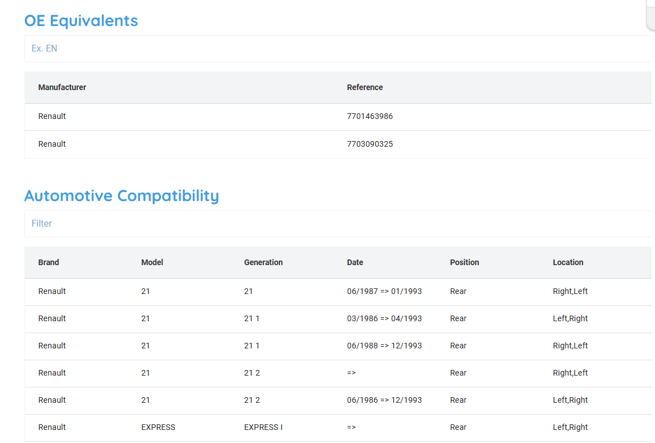Click the Date column header
Viewport: 655px width, 443px height.
pos(355,262)
